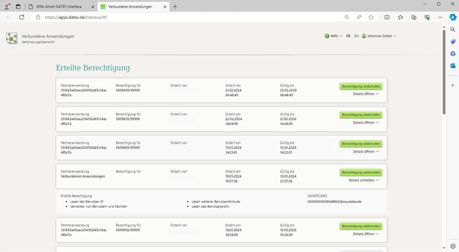The image size is (459, 252).
Task: Open Outlook from the Edge sidebar
Action: click(453, 65)
